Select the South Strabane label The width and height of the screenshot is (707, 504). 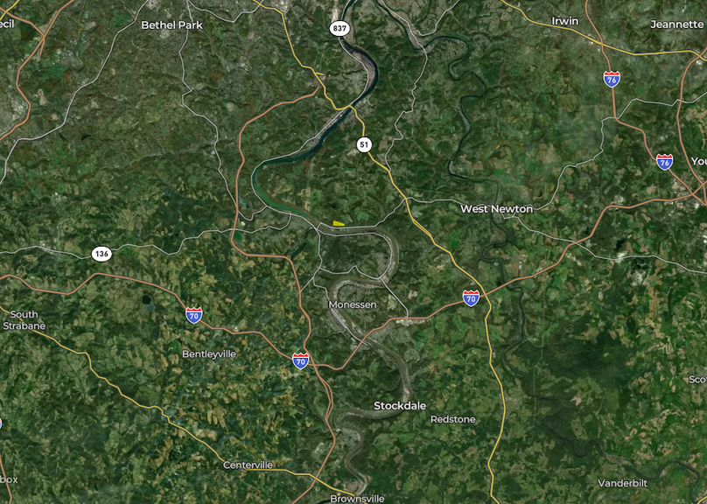click(24, 320)
